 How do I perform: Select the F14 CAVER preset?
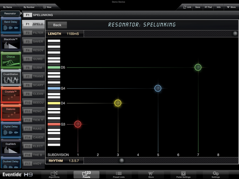(x=33, y=137)
